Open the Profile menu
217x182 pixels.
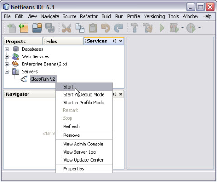134,16
